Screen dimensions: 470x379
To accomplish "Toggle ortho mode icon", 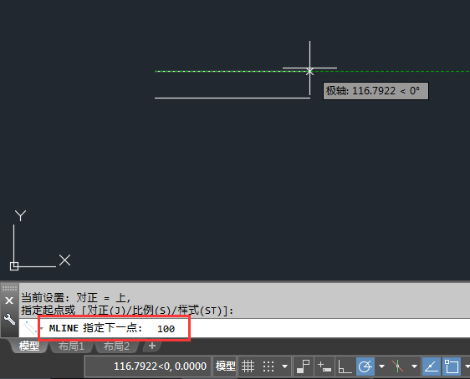I will tap(345, 366).
